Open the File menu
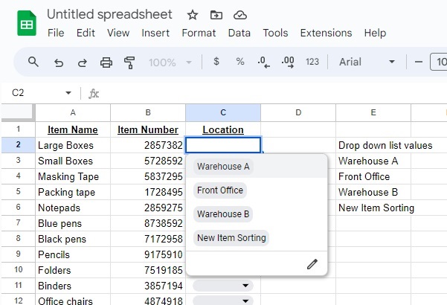Image resolution: width=447 pixels, height=305 pixels. (x=56, y=33)
